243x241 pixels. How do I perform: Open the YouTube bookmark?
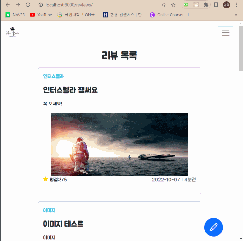(x=41, y=15)
